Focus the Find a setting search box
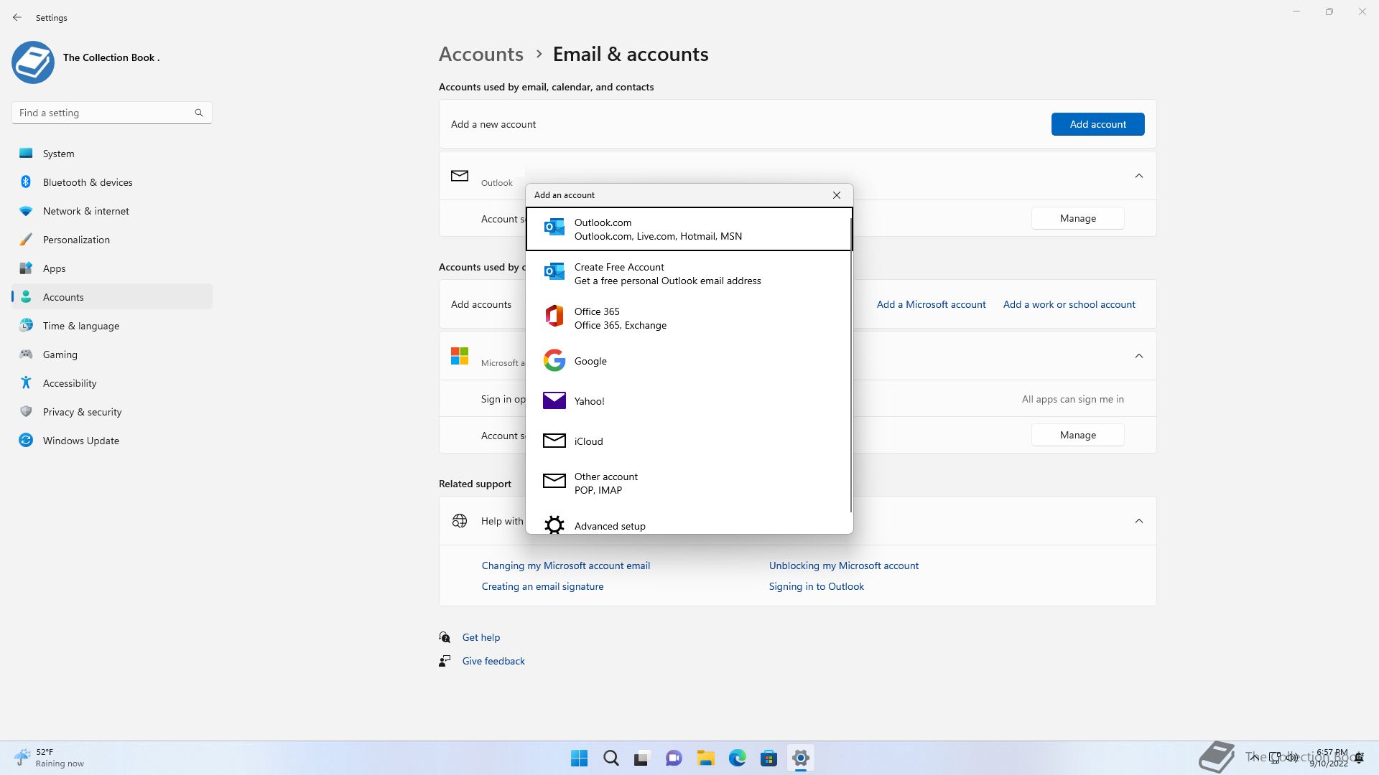Viewport: 1379px width, 775px height. (x=112, y=113)
